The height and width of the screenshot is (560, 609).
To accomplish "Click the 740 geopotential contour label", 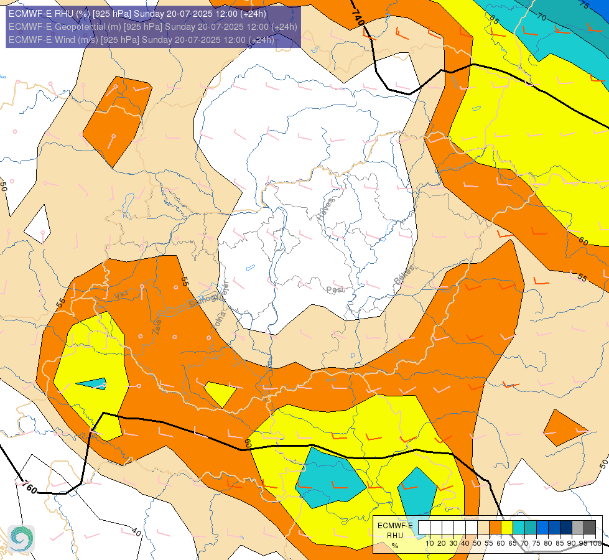I will point(358,17).
